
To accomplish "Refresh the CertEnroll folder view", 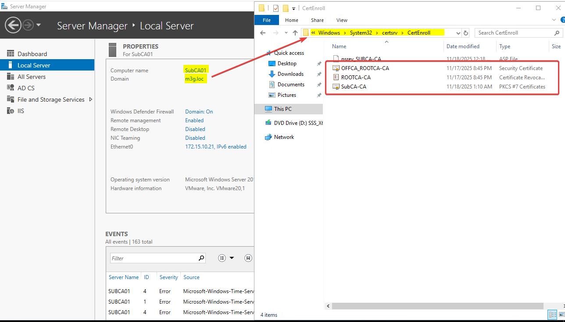I will [466, 33].
